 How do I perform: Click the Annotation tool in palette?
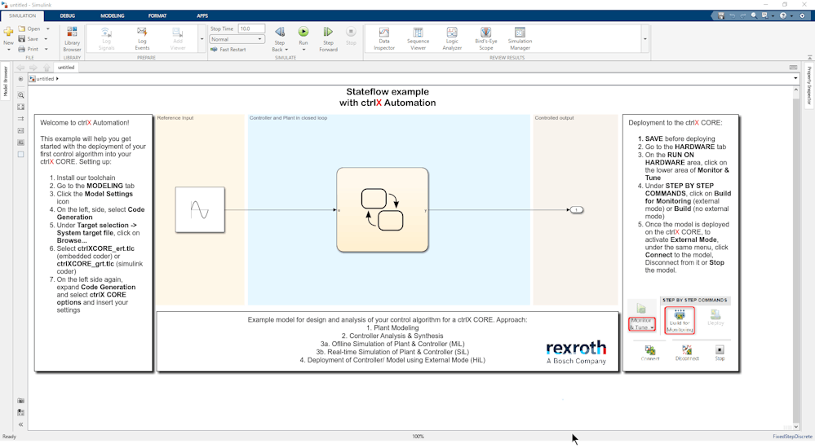[20, 131]
